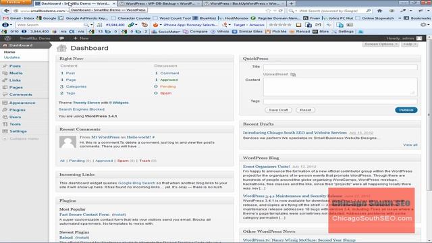The height and width of the screenshot is (243, 432).
Task: Open the + New menu in the admin bar
Action: [81, 38]
